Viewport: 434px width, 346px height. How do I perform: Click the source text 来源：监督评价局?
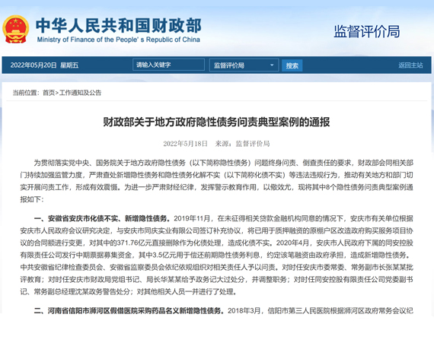[242, 144]
